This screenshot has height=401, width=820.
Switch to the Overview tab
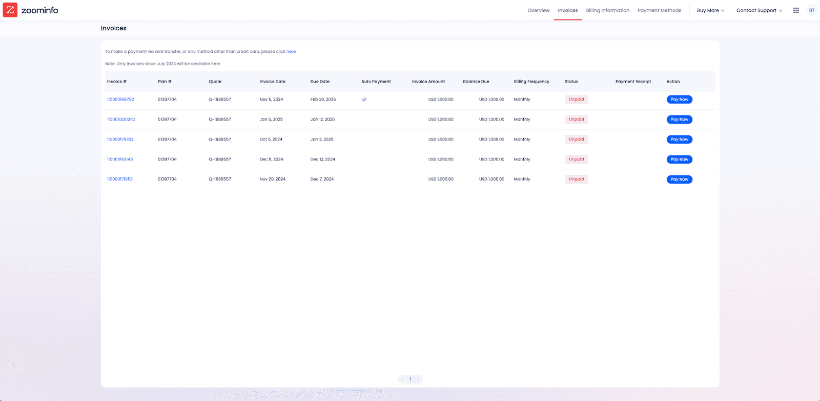tap(539, 10)
